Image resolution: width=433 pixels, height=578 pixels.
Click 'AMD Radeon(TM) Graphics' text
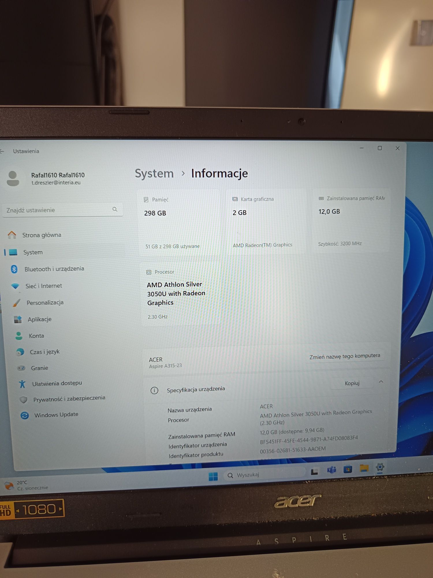pos(262,245)
